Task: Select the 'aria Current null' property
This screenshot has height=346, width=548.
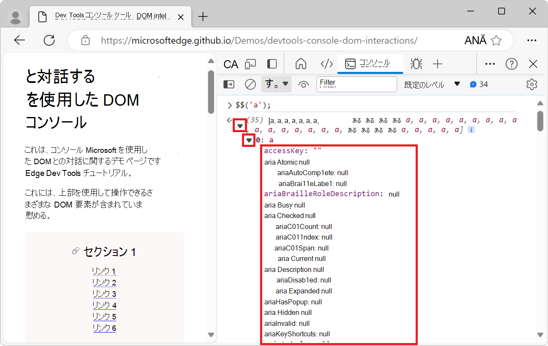Action: coord(302,258)
